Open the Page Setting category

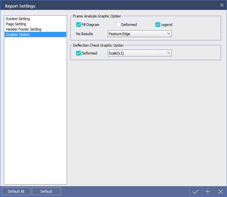tap(16, 24)
